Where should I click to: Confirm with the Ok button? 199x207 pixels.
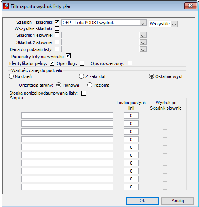(142, 201)
